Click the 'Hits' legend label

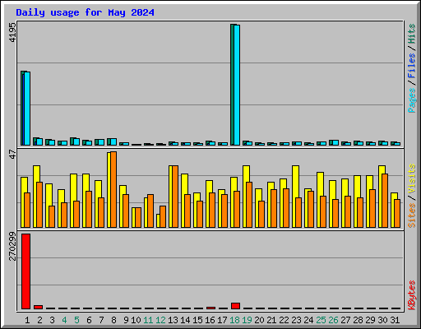click(x=412, y=34)
